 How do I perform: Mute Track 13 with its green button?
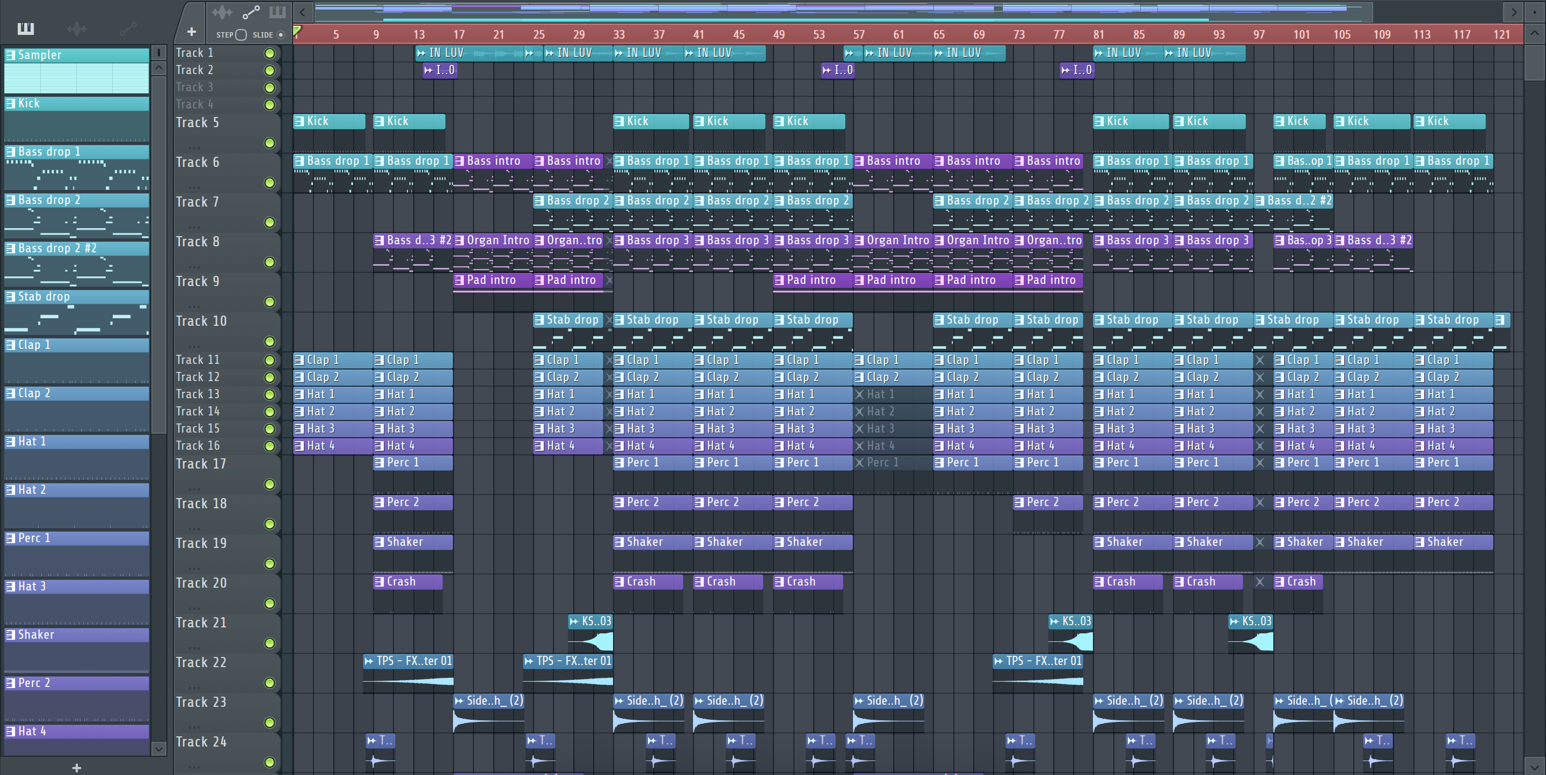pyautogui.click(x=269, y=394)
